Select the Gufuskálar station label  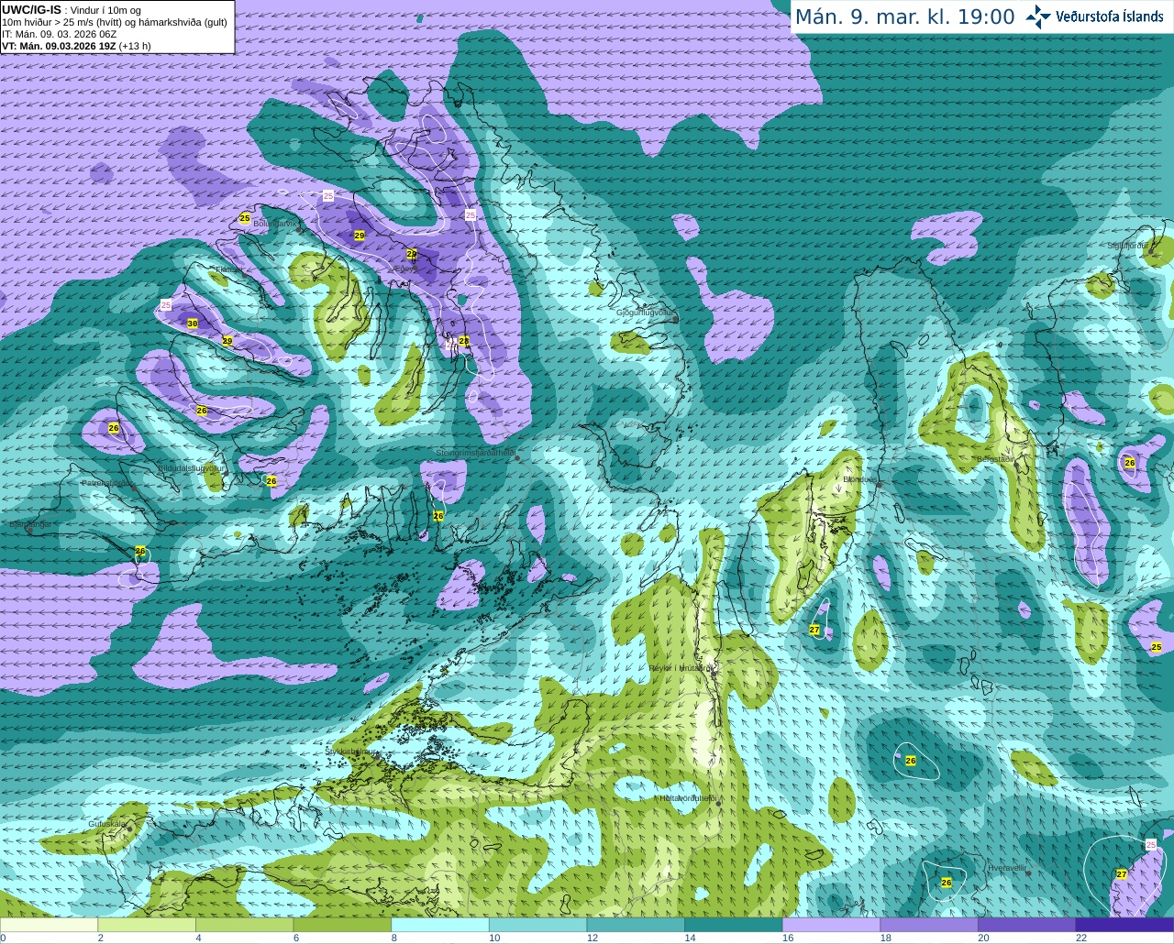tap(106, 824)
